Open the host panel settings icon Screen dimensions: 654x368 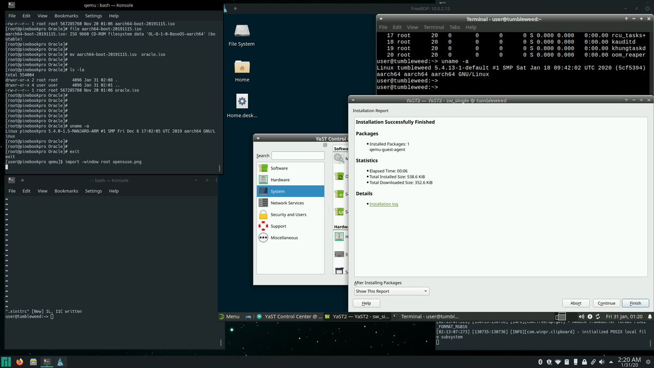point(648,362)
